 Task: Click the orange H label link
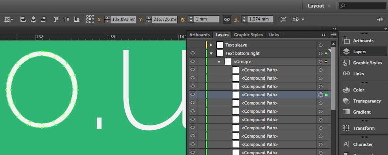[236, 20]
